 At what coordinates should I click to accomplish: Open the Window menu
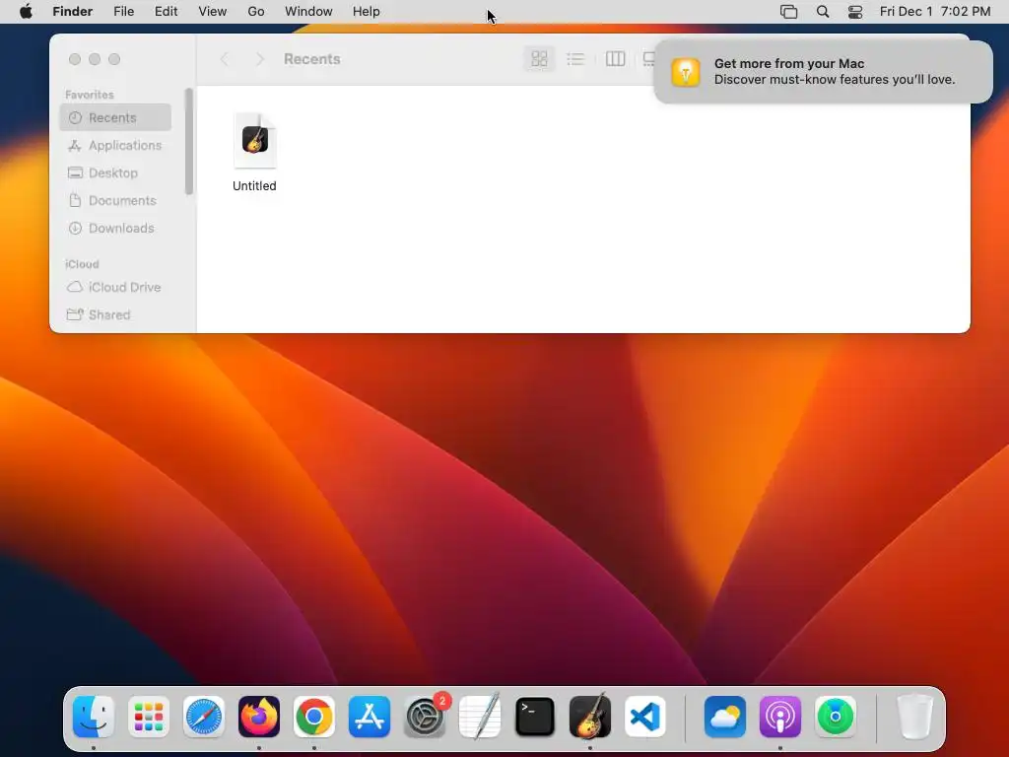(308, 12)
